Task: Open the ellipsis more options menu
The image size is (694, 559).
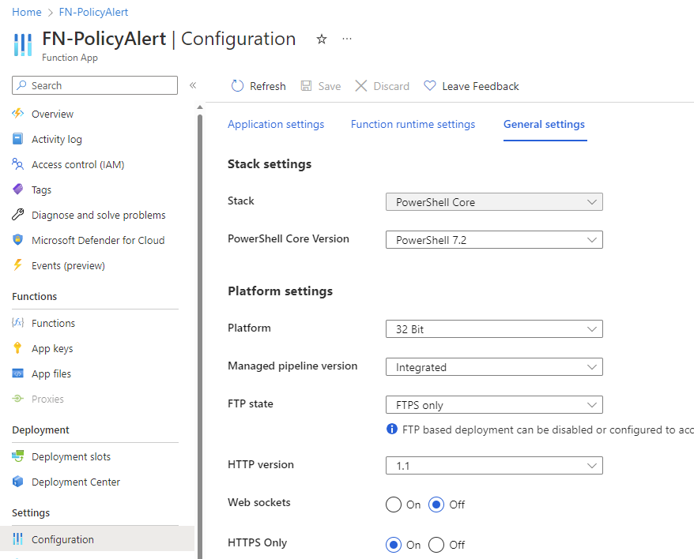Action: click(347, 39)
